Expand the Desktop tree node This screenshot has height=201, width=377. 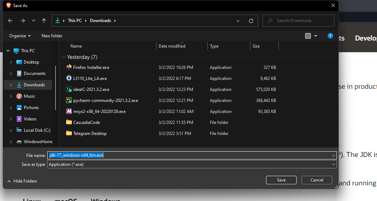[x=11, y=62]
